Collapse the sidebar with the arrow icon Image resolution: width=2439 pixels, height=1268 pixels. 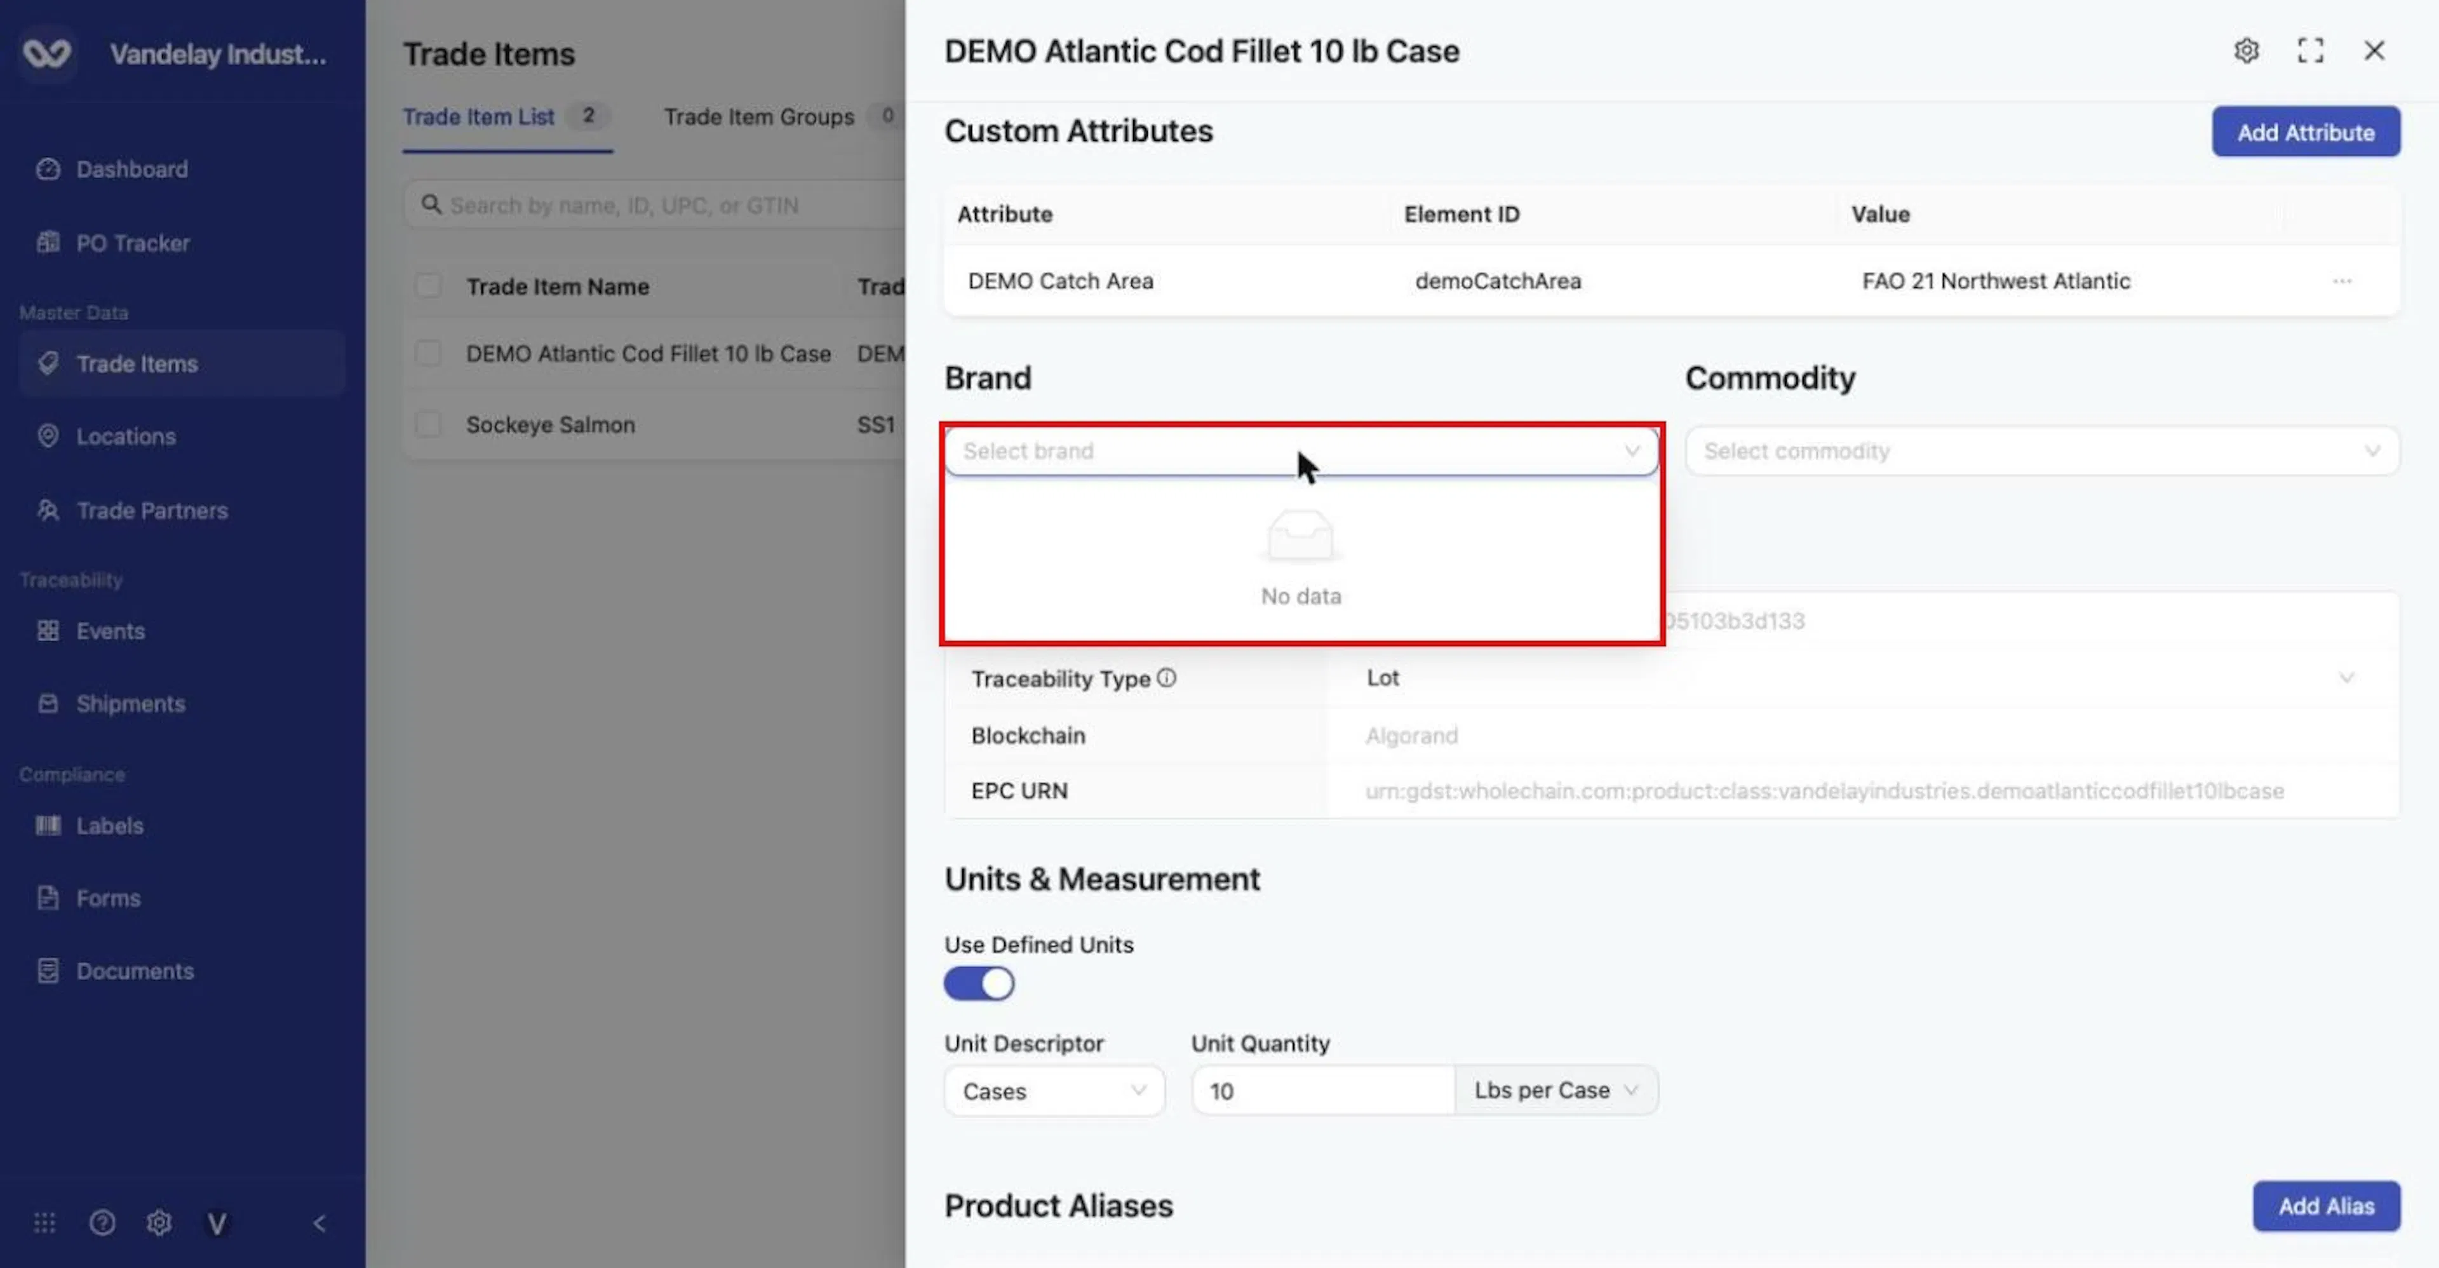pyautogui.click(x=319, y=1222)
